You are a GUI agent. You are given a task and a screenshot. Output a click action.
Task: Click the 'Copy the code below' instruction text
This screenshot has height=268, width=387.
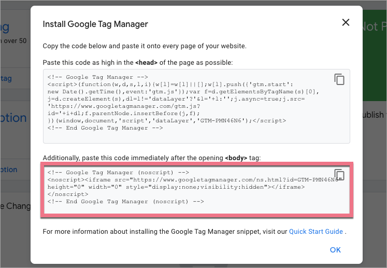(x=145, y=46)
